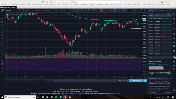Open the Templates menu
Image resolution: width=176 pixels, height=99 pixels.
(47, 10)
